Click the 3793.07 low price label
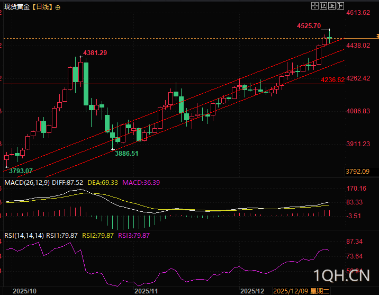 coord(21,171)
